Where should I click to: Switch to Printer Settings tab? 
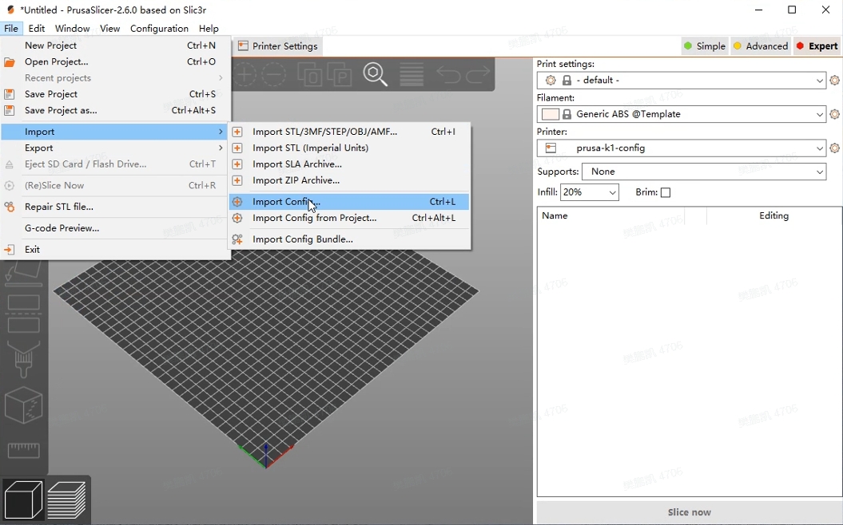click(x=278, y=46)
